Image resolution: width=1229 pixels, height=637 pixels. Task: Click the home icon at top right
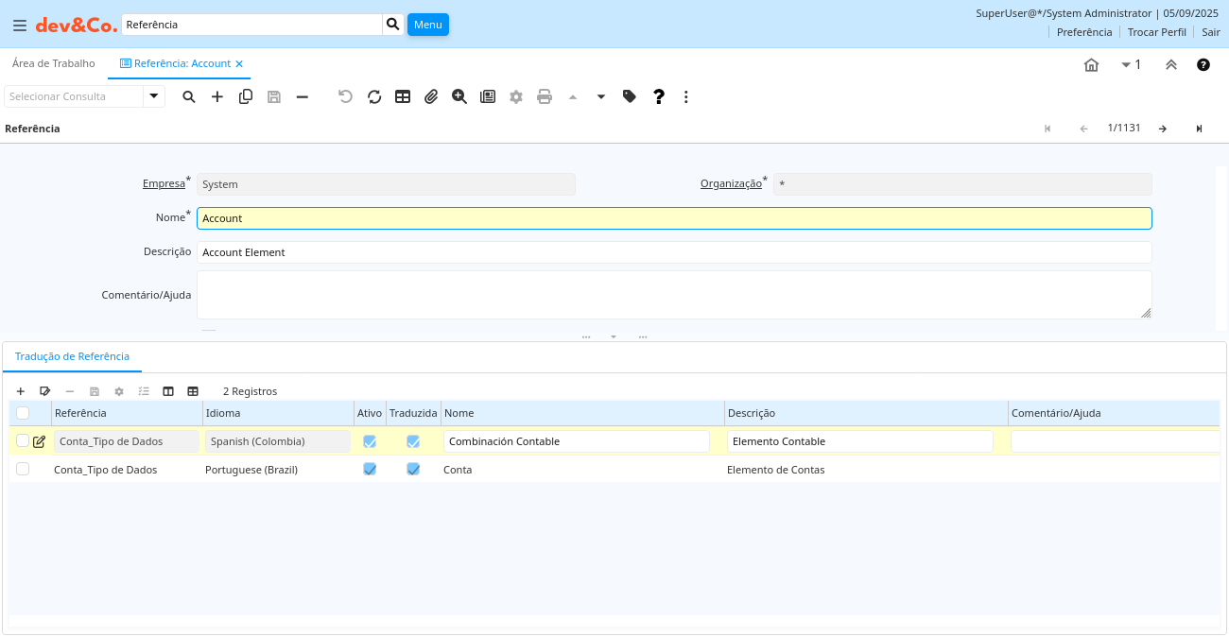1091,64
